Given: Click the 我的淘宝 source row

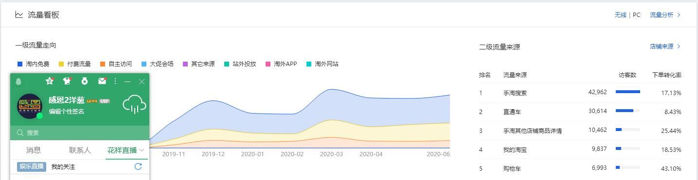Looking at the screenshot, I should (580, 150).
